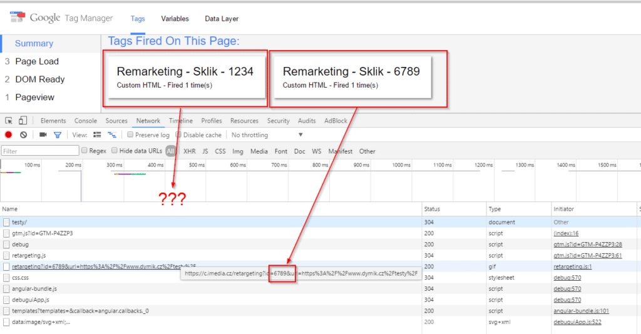Image resolution: width=641 pixels, height=334 pixels.
Task: Select the Page Load event
Action: coord(37,61)
